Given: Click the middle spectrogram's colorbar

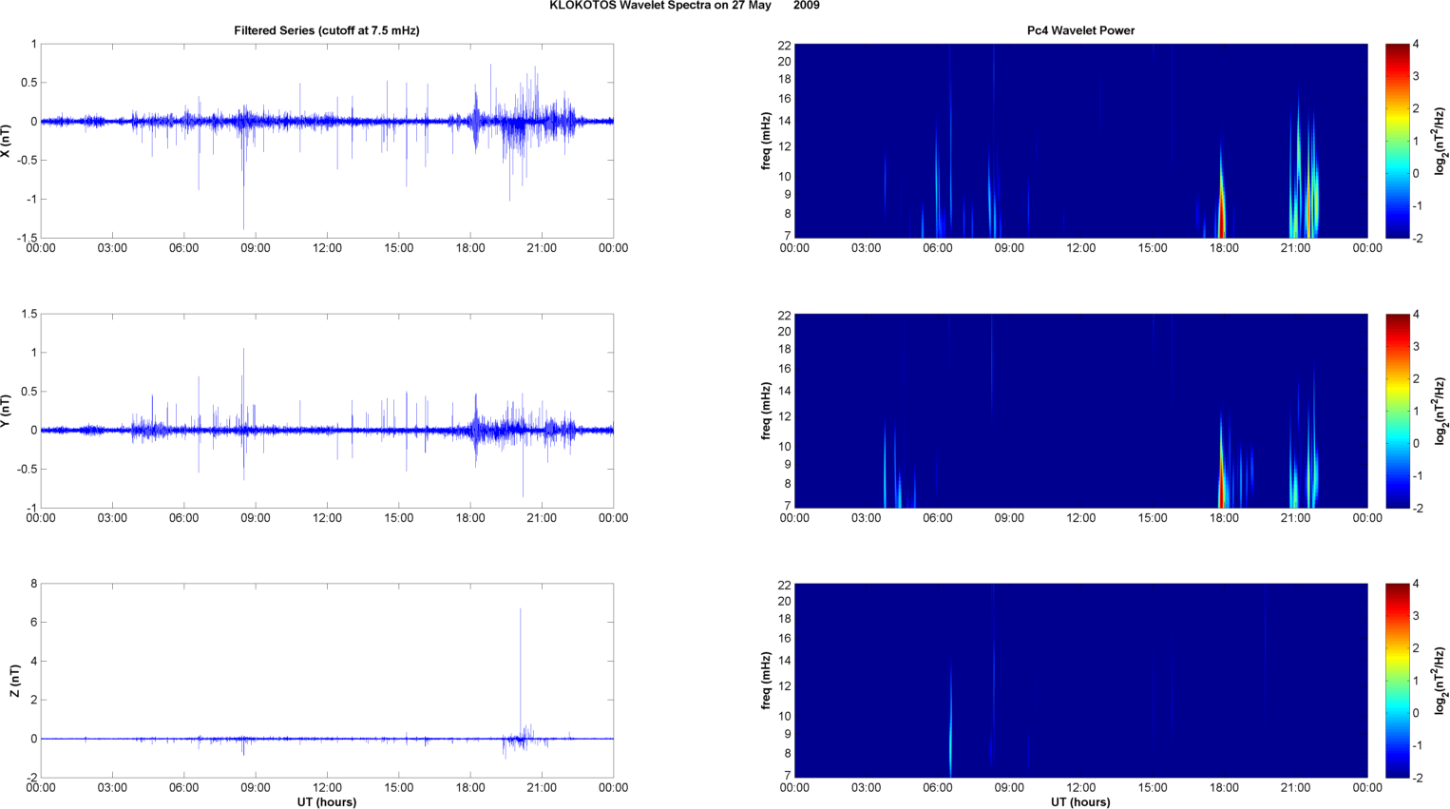Looking at the screenshot, I should [1397, 411].
